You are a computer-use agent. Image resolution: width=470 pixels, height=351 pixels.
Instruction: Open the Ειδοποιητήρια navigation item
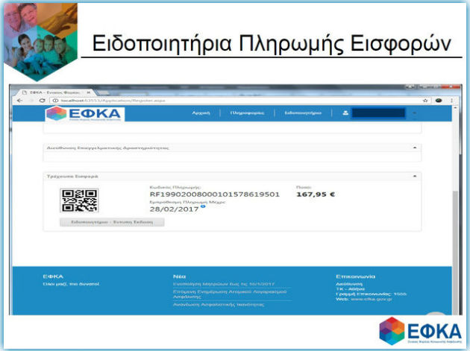(303, 113)
